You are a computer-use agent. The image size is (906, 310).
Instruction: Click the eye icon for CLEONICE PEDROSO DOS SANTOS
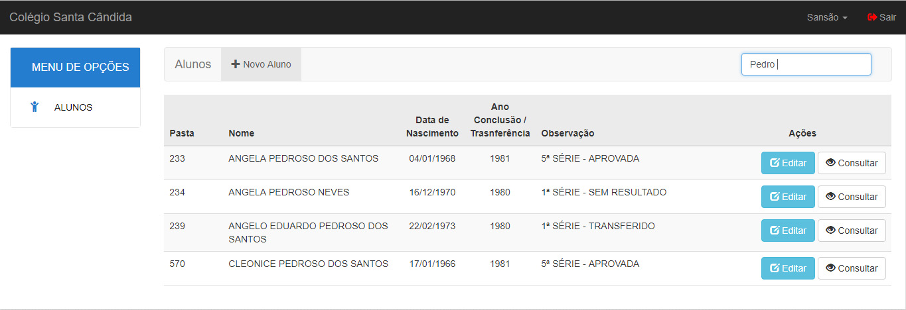tap(830, 268)
